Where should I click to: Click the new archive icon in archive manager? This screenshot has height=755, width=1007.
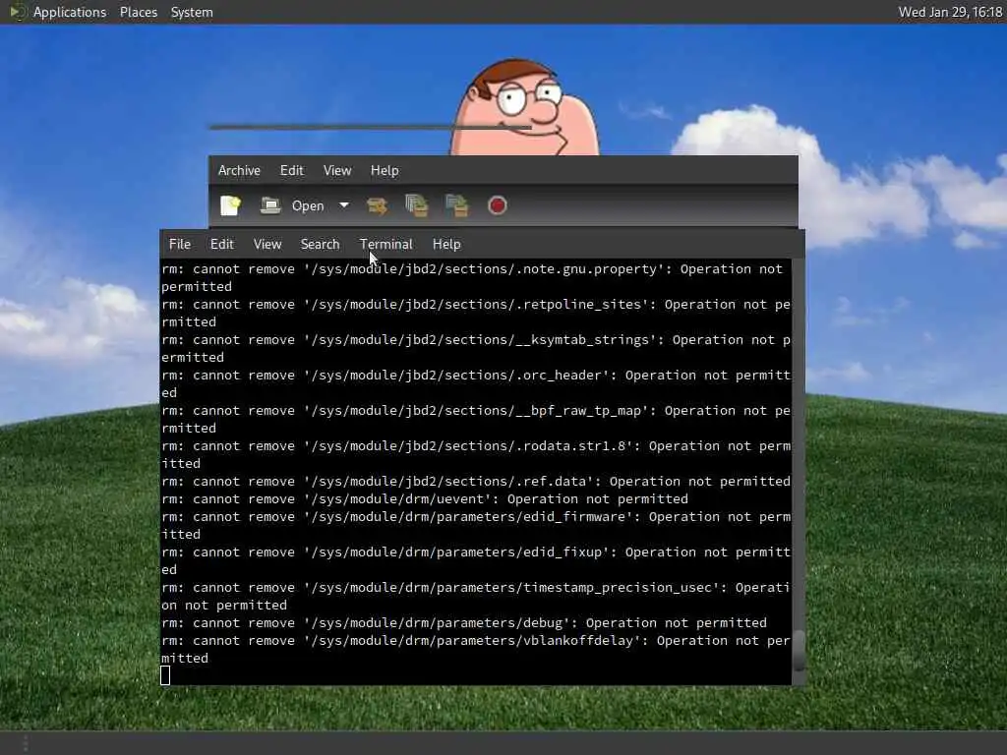pos(230,205)
